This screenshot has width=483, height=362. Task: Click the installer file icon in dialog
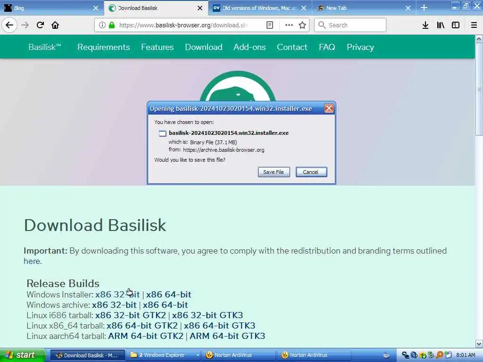(162, 133)
